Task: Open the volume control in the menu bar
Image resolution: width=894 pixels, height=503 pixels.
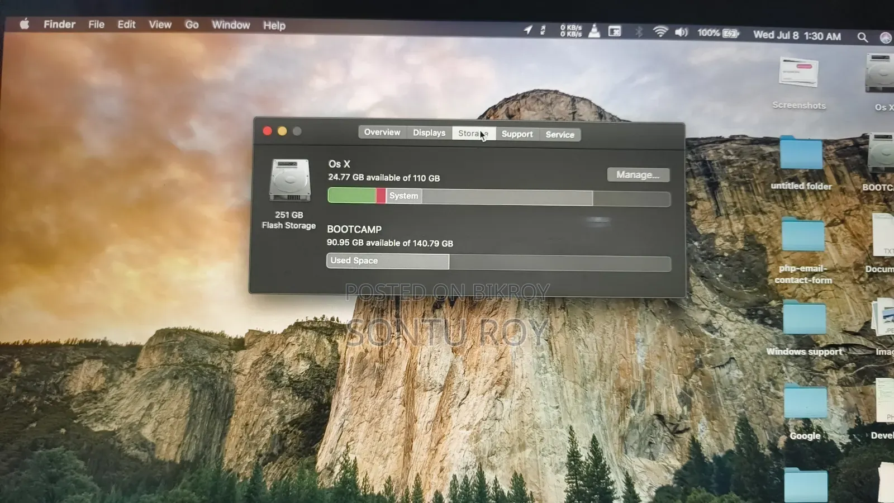Action: [681, 32]
